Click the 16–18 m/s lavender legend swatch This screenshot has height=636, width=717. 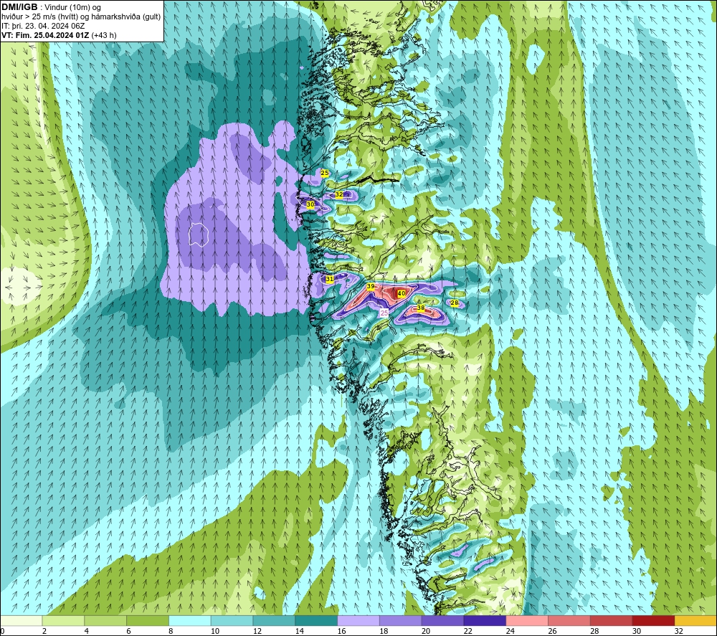point(358,620)
